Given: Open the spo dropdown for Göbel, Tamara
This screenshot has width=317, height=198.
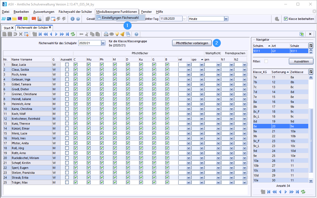Looking at the screenshot, I should tap(202, 84).
